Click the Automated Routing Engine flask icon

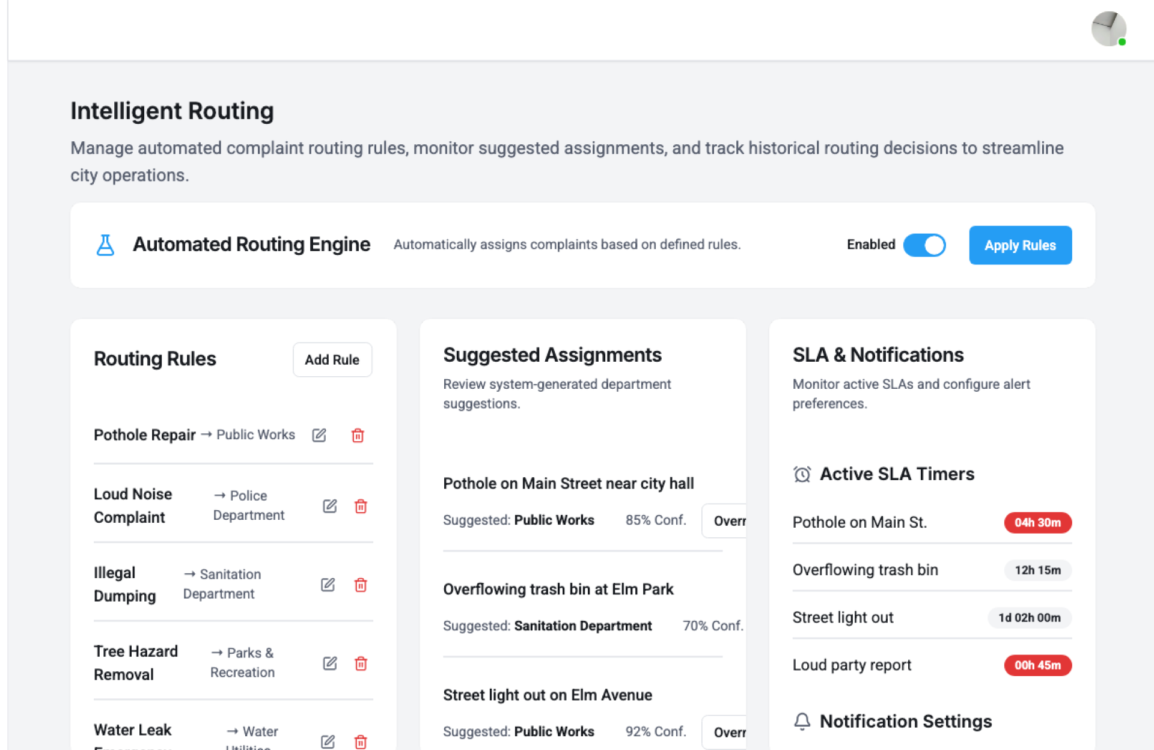coord(106,245)
